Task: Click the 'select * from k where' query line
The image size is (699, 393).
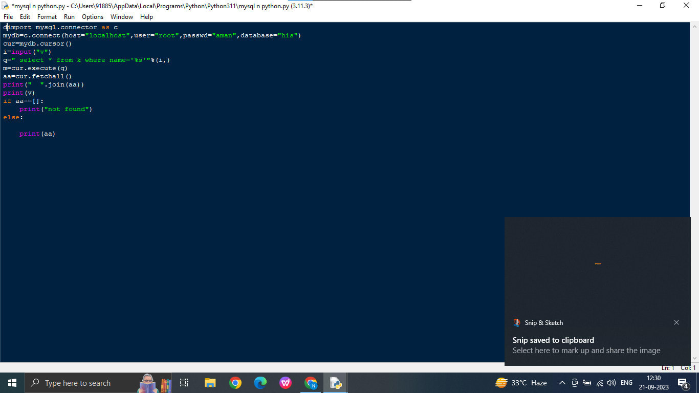Action: tap(86, 60)
